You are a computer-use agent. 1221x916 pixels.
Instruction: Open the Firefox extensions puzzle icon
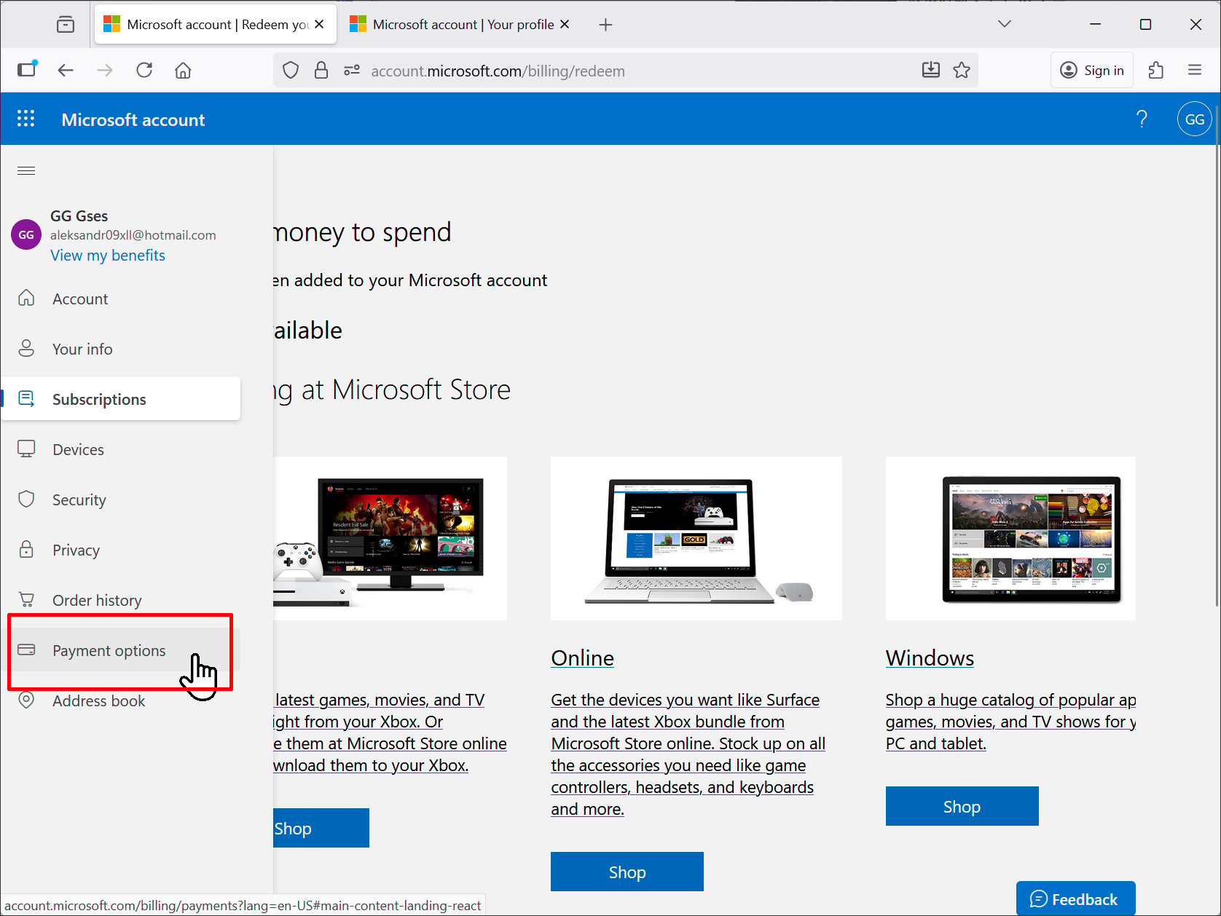click(1155, 71)
